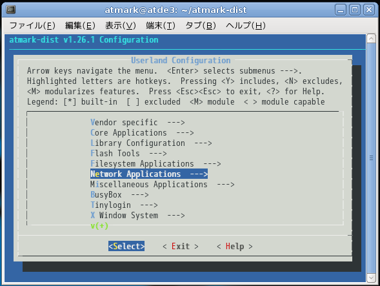Screen dimensions: 380x286
Task: Click the <Select> button
Action: (x=126, y=246)
